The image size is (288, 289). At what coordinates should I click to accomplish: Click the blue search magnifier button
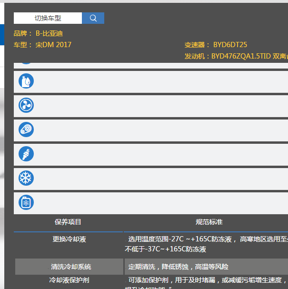pos(93,18)
